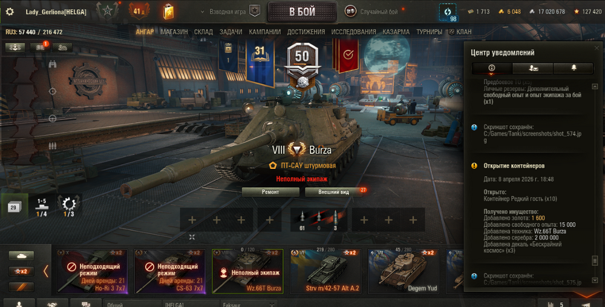Click the Ремонт repair button

(270, 192)
